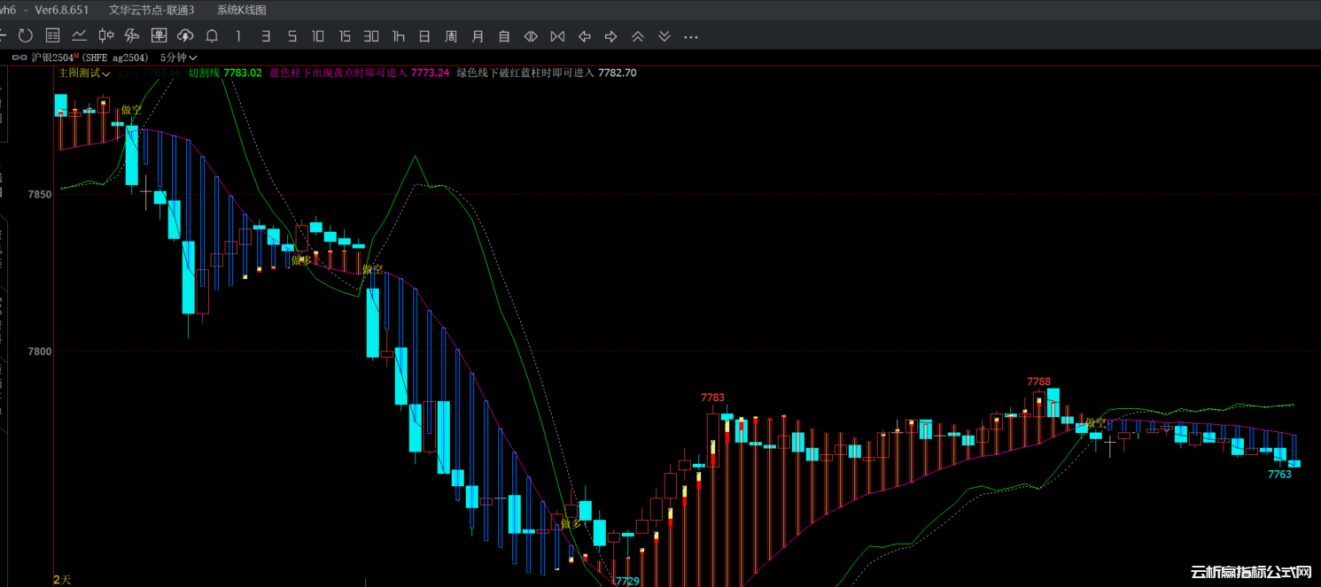
Task: Click the indicator formula icon beside candlestick icon
Action: click(132, 36)
